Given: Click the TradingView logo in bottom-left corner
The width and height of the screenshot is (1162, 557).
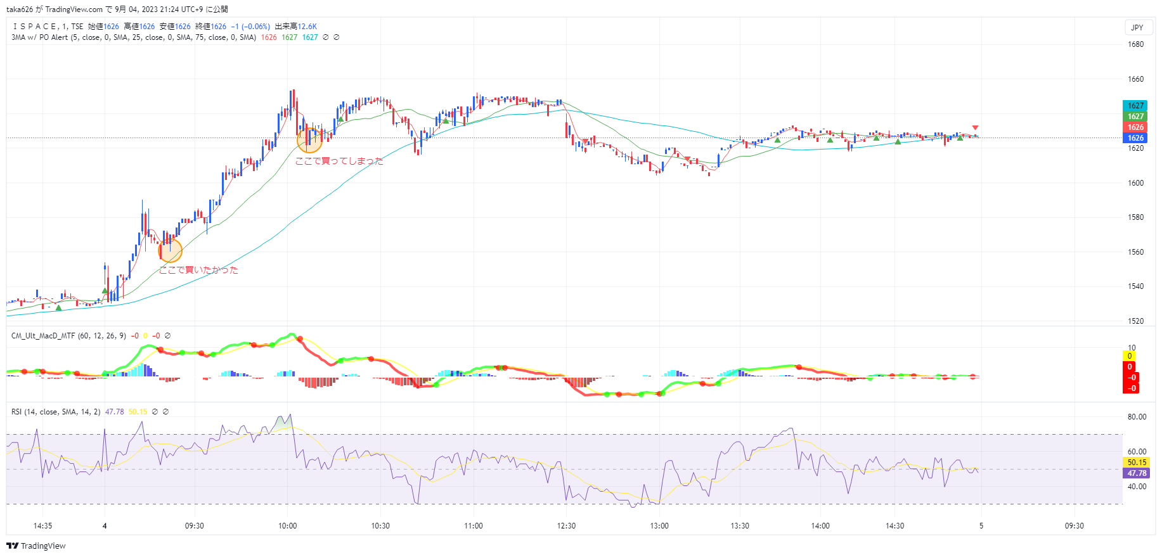Looking at the screenshot, I should (x=36, y=546).
